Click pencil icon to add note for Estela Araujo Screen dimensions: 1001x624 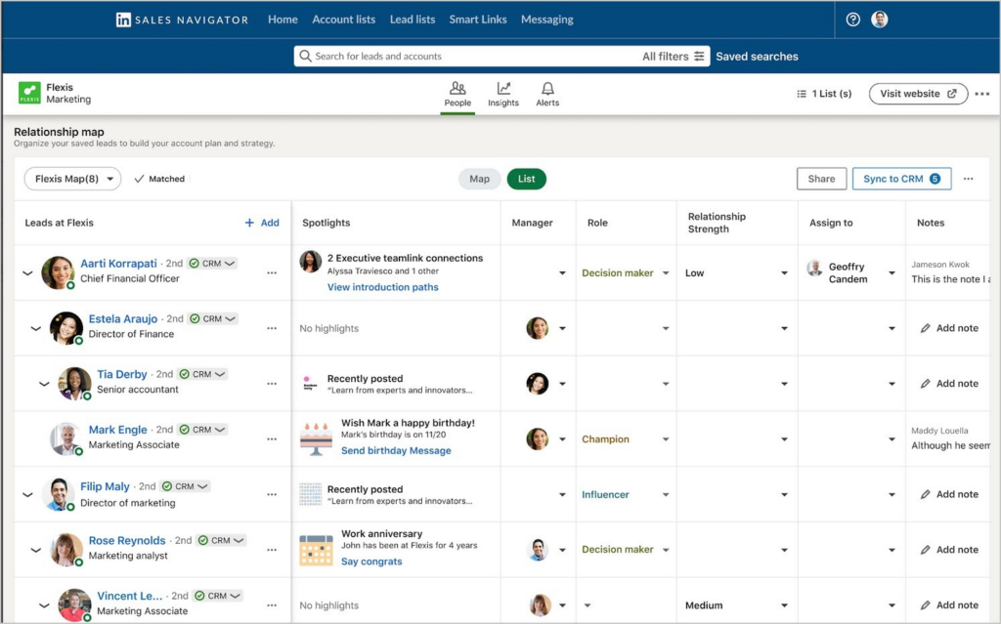(x=925, y=328)
